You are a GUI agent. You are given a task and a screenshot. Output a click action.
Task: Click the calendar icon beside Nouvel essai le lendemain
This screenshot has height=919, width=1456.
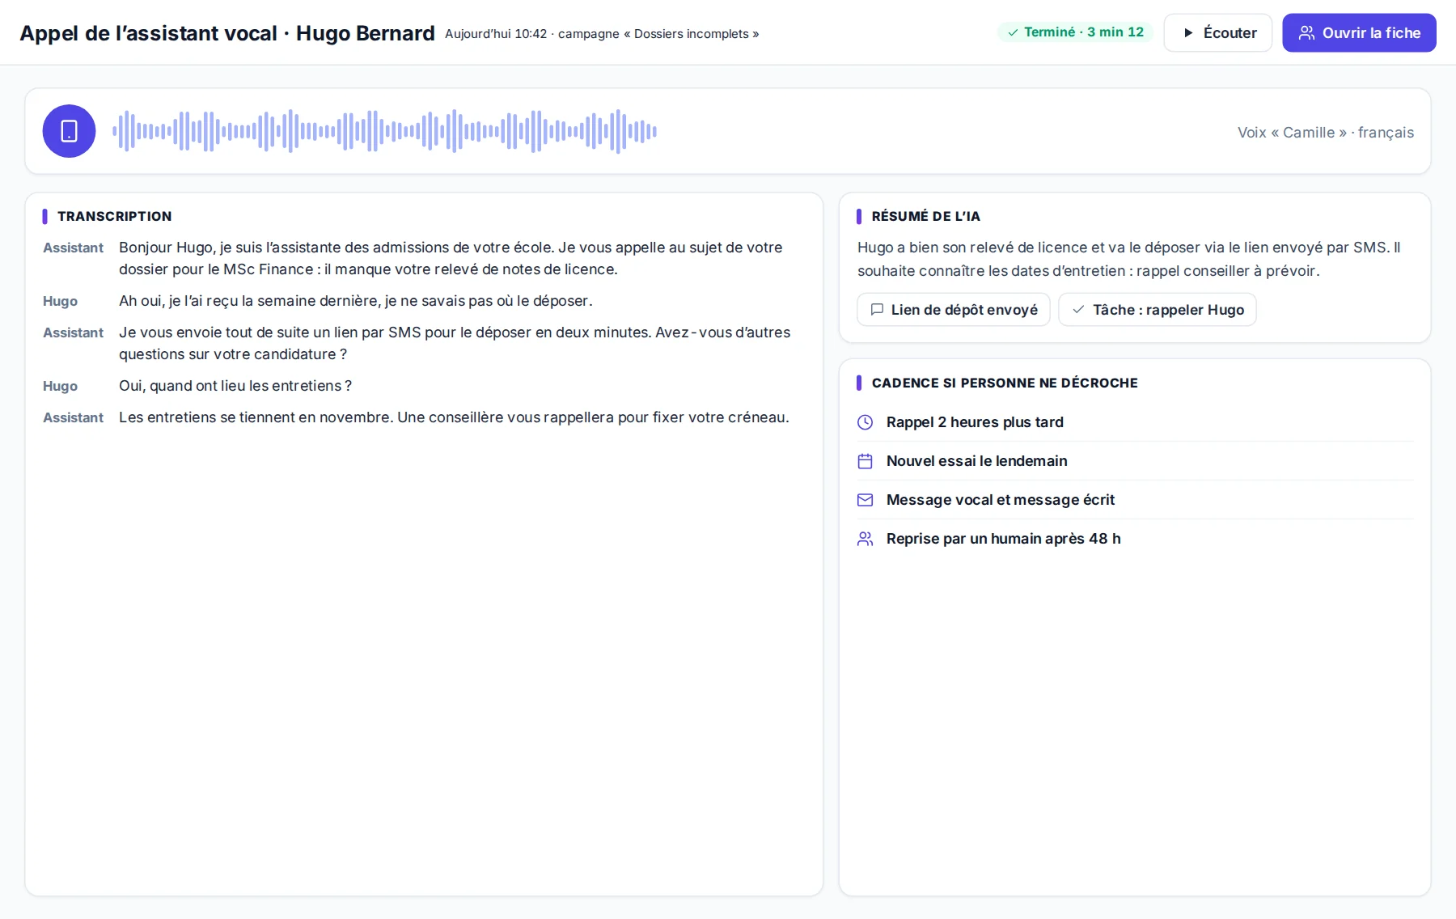[x=865, y=461]
